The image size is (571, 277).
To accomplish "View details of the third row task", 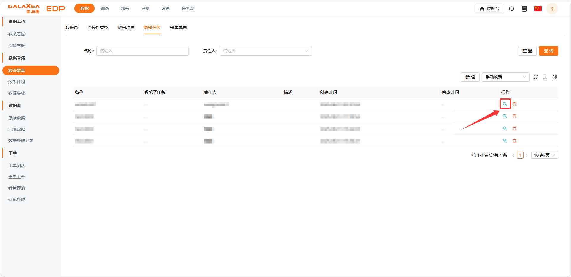I will click(505, 128).
